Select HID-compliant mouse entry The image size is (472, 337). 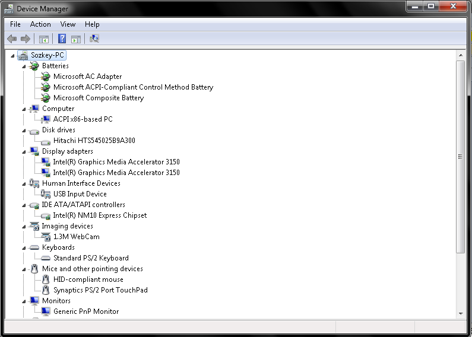point(88,279)
